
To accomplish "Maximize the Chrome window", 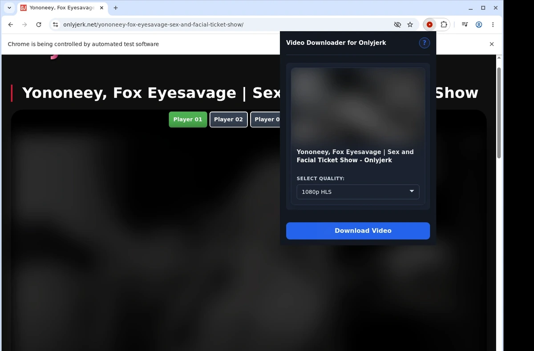I will 483,8.
